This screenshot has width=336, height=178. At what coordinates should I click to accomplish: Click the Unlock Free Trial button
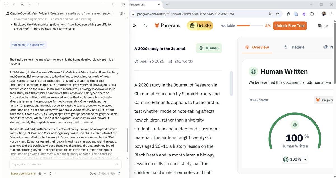(290, 26)
